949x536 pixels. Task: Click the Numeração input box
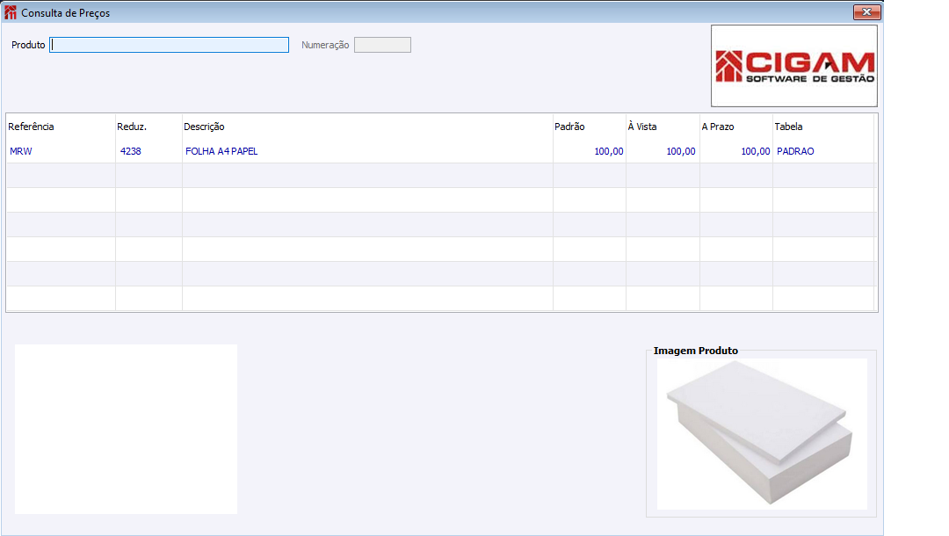click(x=382, y=45)
